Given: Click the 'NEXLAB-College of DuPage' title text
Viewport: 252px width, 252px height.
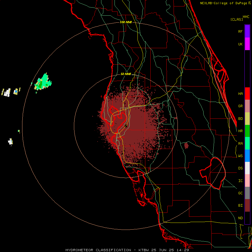Looking at the screenshot, I should [223, 3].
